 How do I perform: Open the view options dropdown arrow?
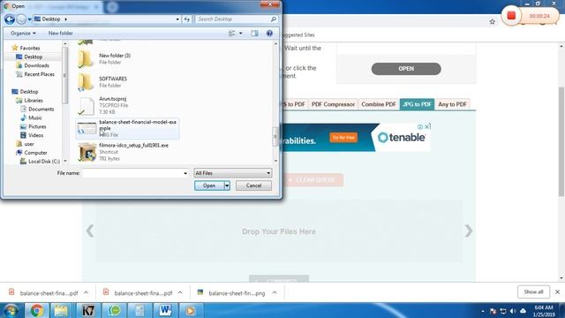click(241, 34)
